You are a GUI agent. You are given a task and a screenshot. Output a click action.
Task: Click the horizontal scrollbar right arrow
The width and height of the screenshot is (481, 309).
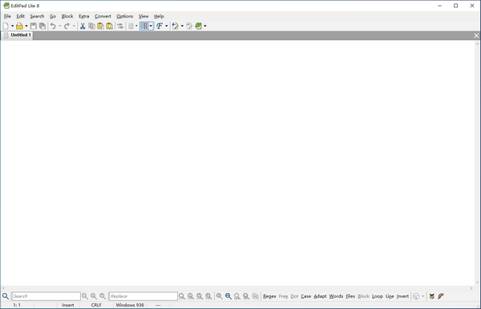[471, 288]
